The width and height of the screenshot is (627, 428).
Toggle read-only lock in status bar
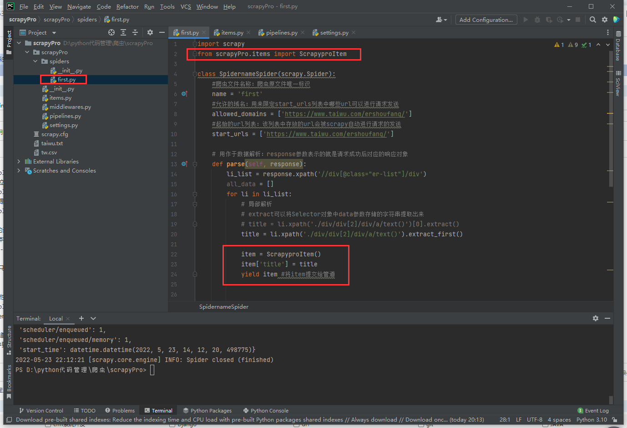(615, 420)
